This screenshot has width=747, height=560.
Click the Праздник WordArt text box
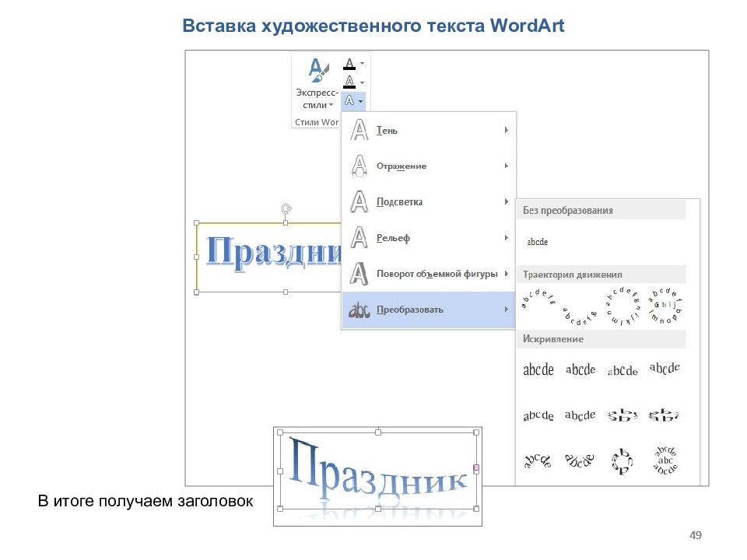(269, 257)
